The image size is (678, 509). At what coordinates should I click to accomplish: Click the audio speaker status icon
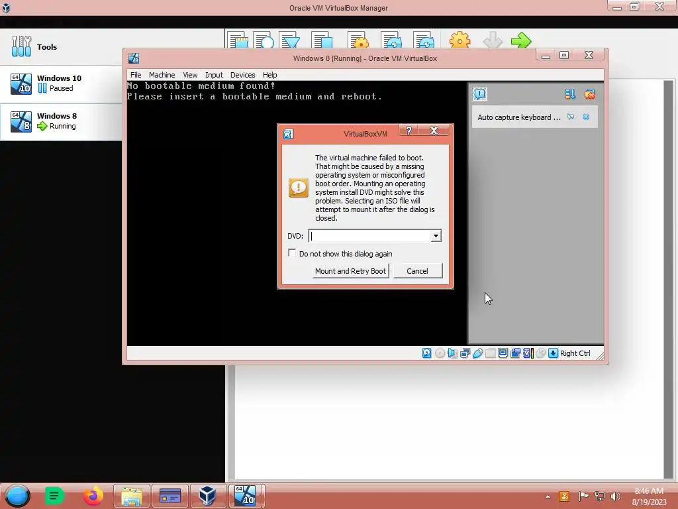[452, 353]
